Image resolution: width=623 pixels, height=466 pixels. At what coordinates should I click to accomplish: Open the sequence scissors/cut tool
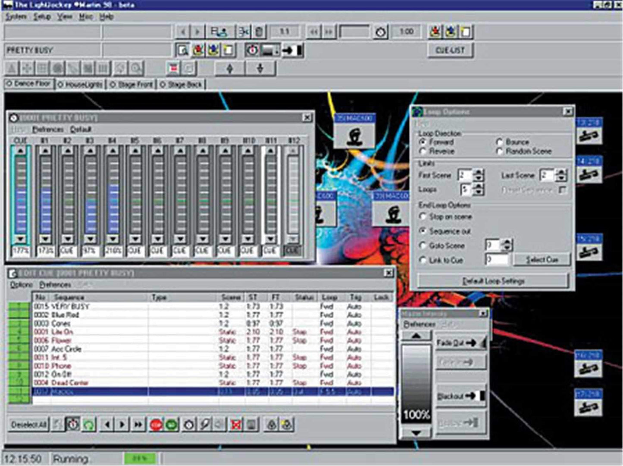coord(244,31)
